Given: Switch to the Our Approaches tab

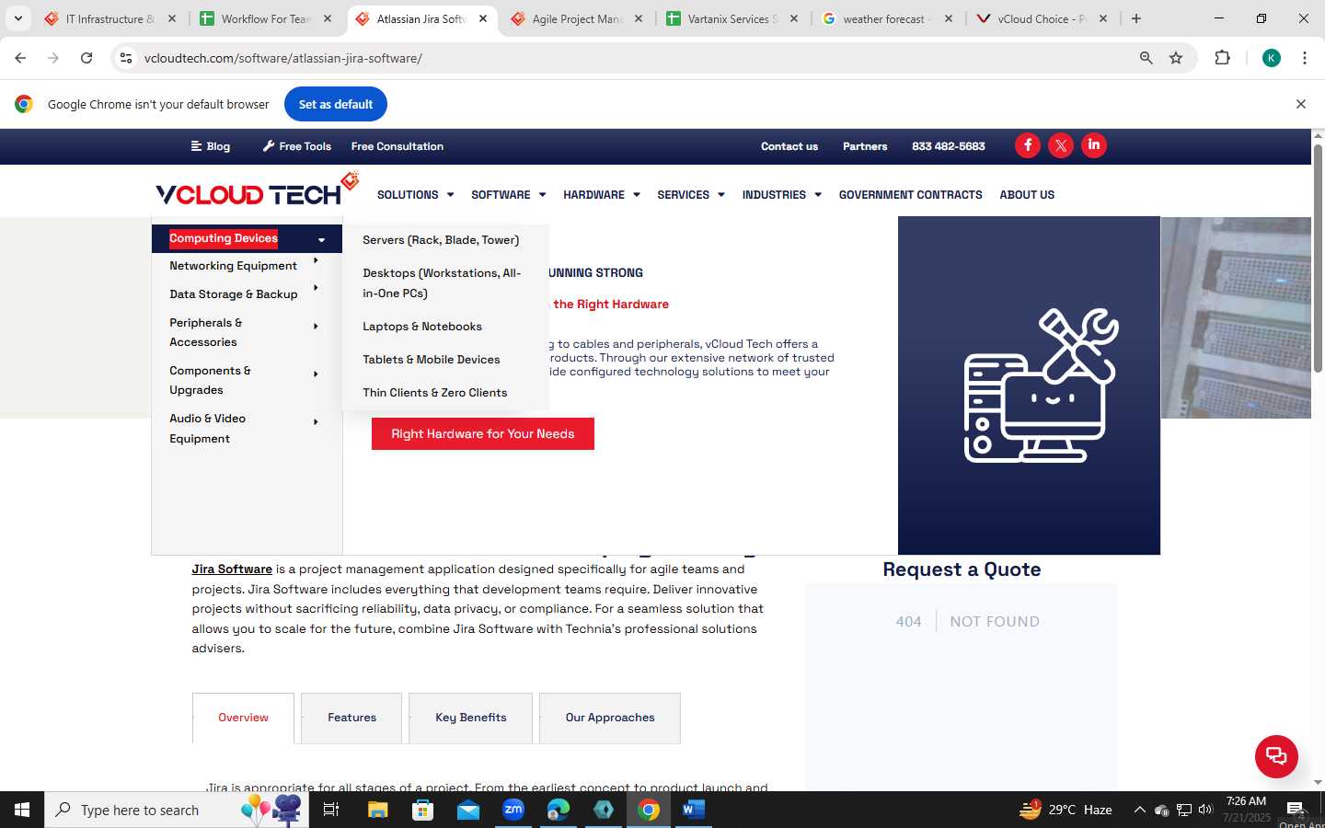Looking at the screenshot, I should pyautogui.click(x=610, y=718).
